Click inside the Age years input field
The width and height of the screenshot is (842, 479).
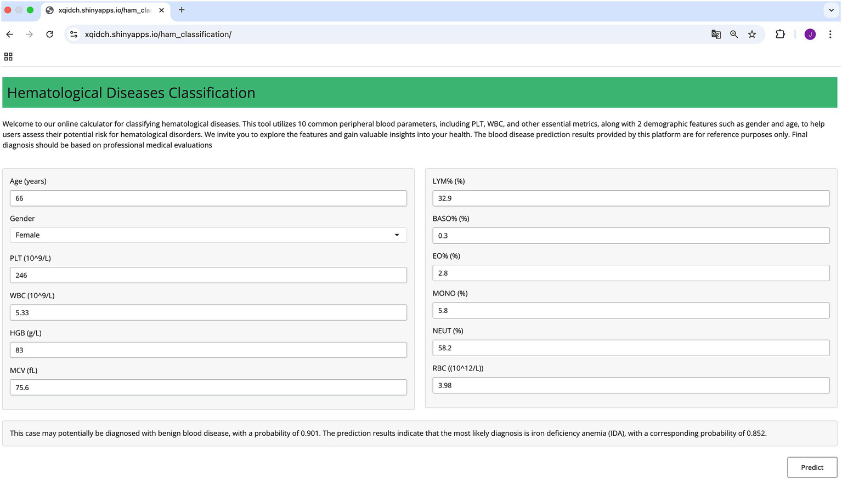pos(208,198)
